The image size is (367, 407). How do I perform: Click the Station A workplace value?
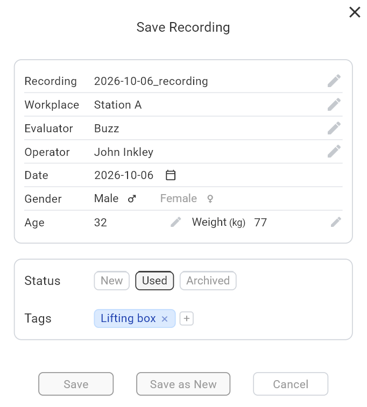click(118, 105)
